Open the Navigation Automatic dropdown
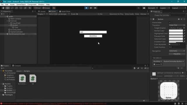This screenshot has height=105, width=187. pos(177,51)
